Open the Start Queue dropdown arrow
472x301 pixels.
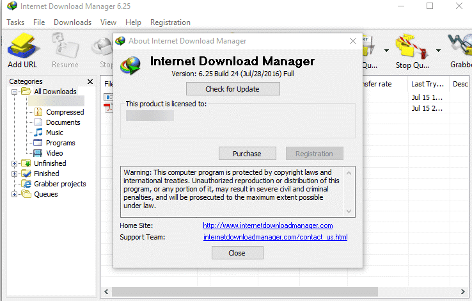[x=386, y=51]
